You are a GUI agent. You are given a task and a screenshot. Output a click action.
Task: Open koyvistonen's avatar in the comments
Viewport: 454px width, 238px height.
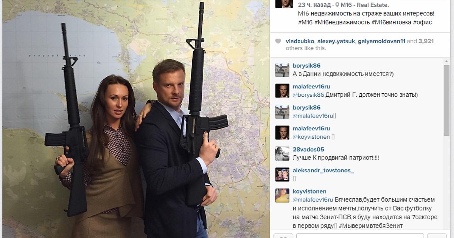(x=282, y=195)
